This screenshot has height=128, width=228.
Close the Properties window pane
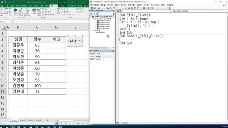(x=113, y=51)
